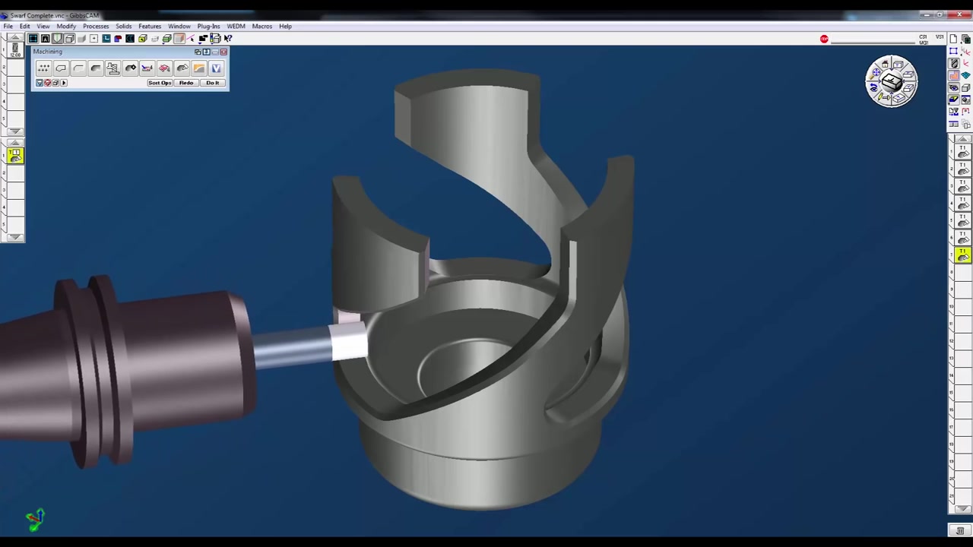Toggle the View eye palette icon
973x547 pixels.
pyautogui.click(x=954, y=87)
